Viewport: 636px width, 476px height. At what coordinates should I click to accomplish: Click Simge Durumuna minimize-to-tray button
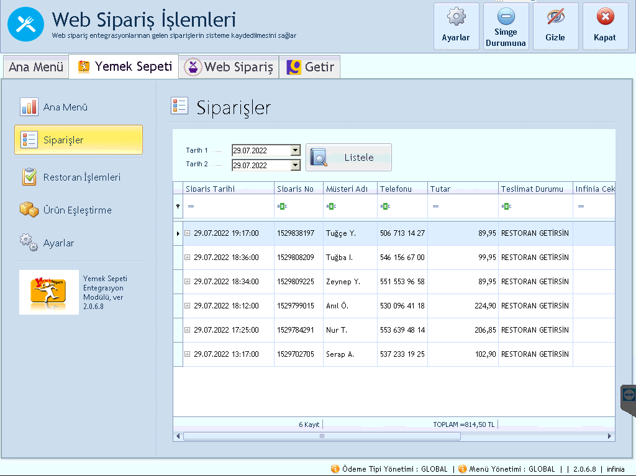point(506,26)
